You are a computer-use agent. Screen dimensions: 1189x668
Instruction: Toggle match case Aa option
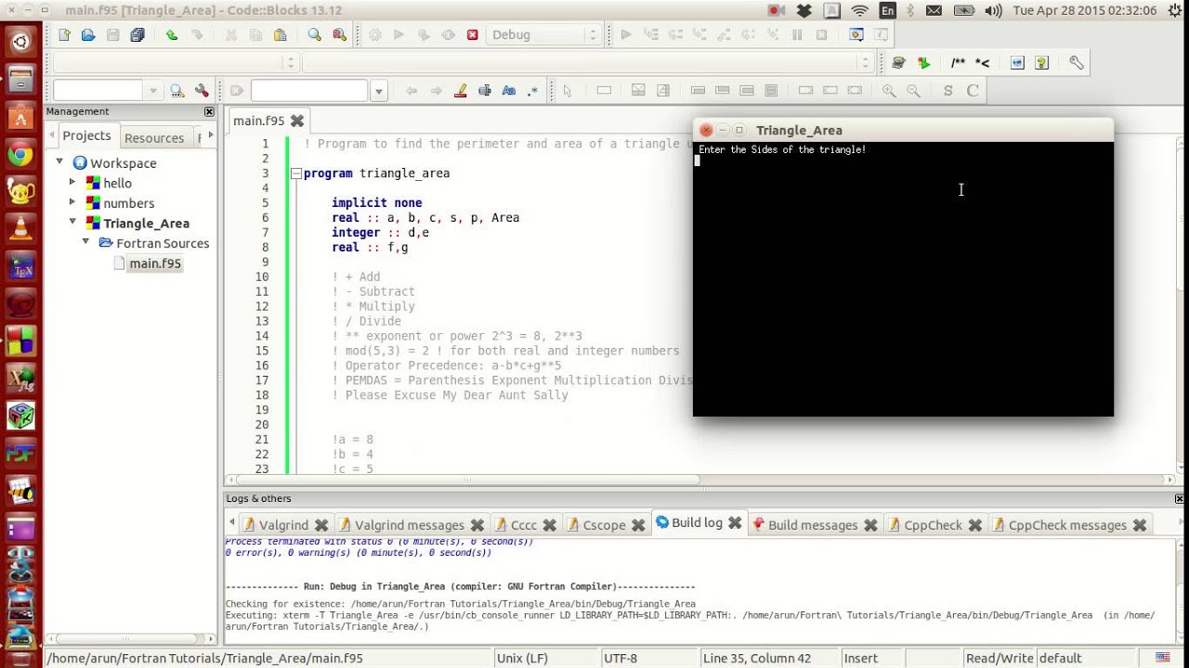[x=508, y=91]
